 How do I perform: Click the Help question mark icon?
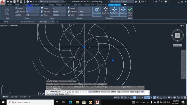(166, 1)
